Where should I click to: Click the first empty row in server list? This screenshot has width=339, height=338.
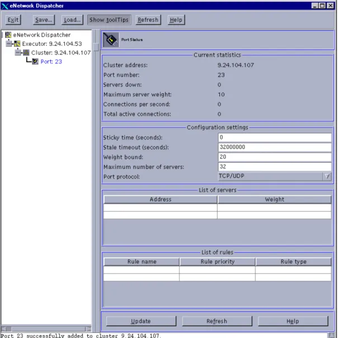(x=217, y=208)
